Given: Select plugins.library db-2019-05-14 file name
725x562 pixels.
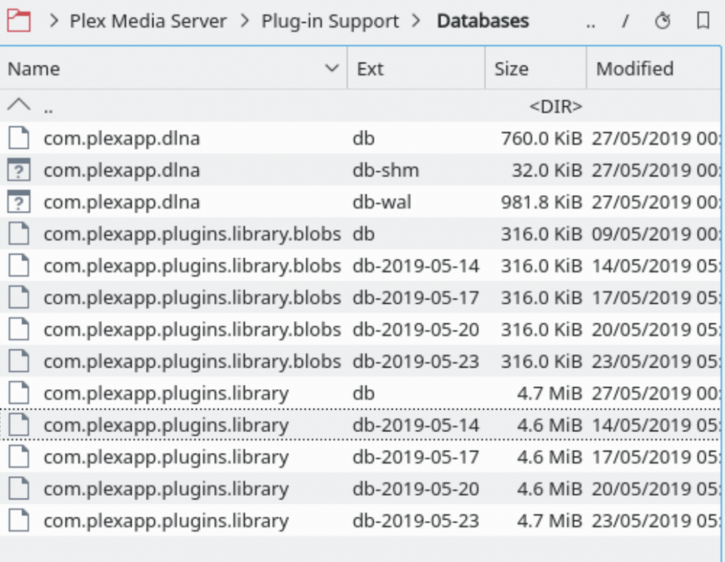Looking at the screenshot, I should [x=166, y=426].
